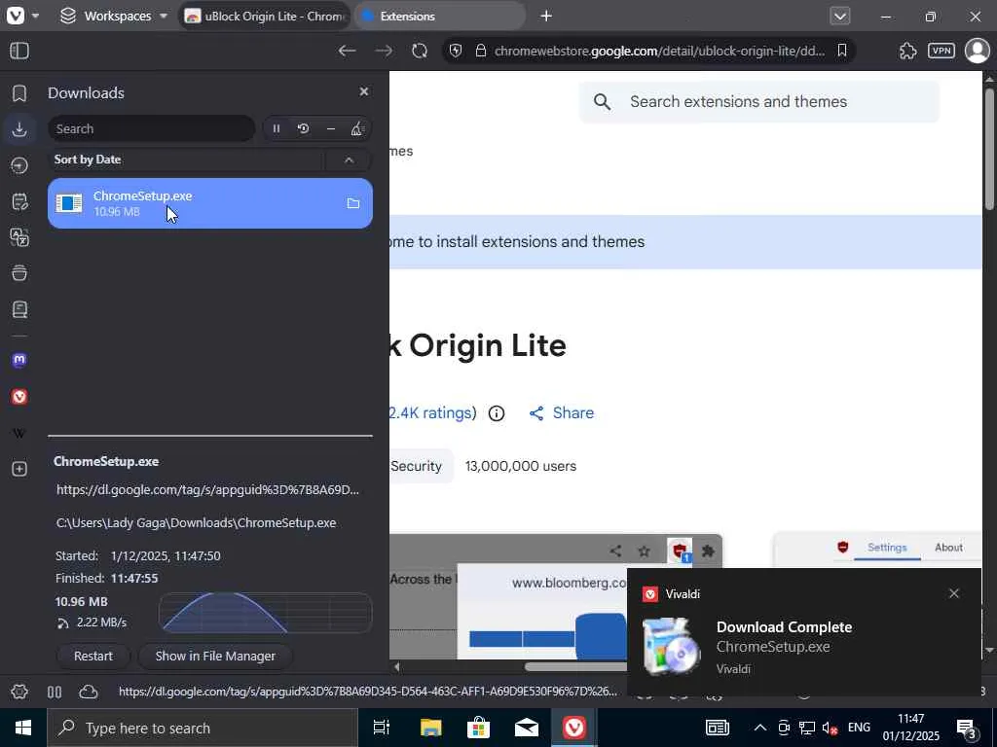Toggle sort direction arrow beside Sort by Date

tap(349, 160)
